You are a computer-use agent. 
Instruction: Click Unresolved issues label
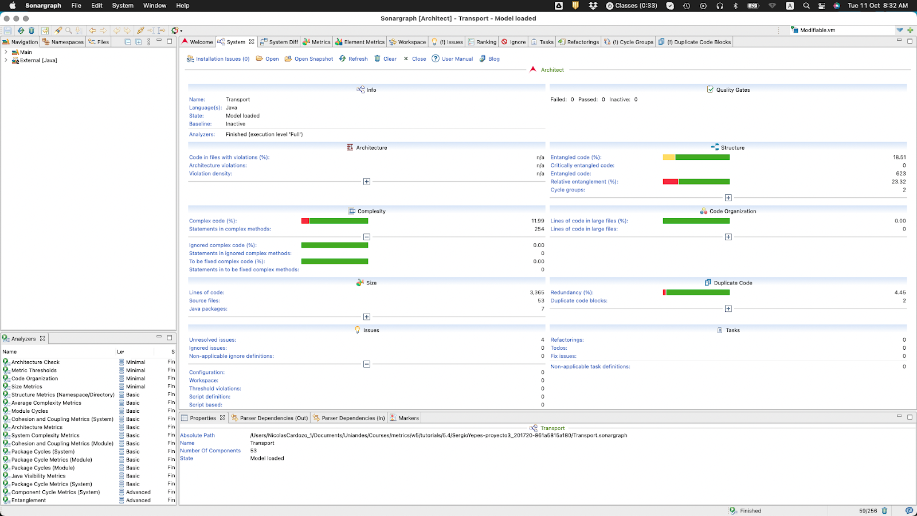[213, 340]
